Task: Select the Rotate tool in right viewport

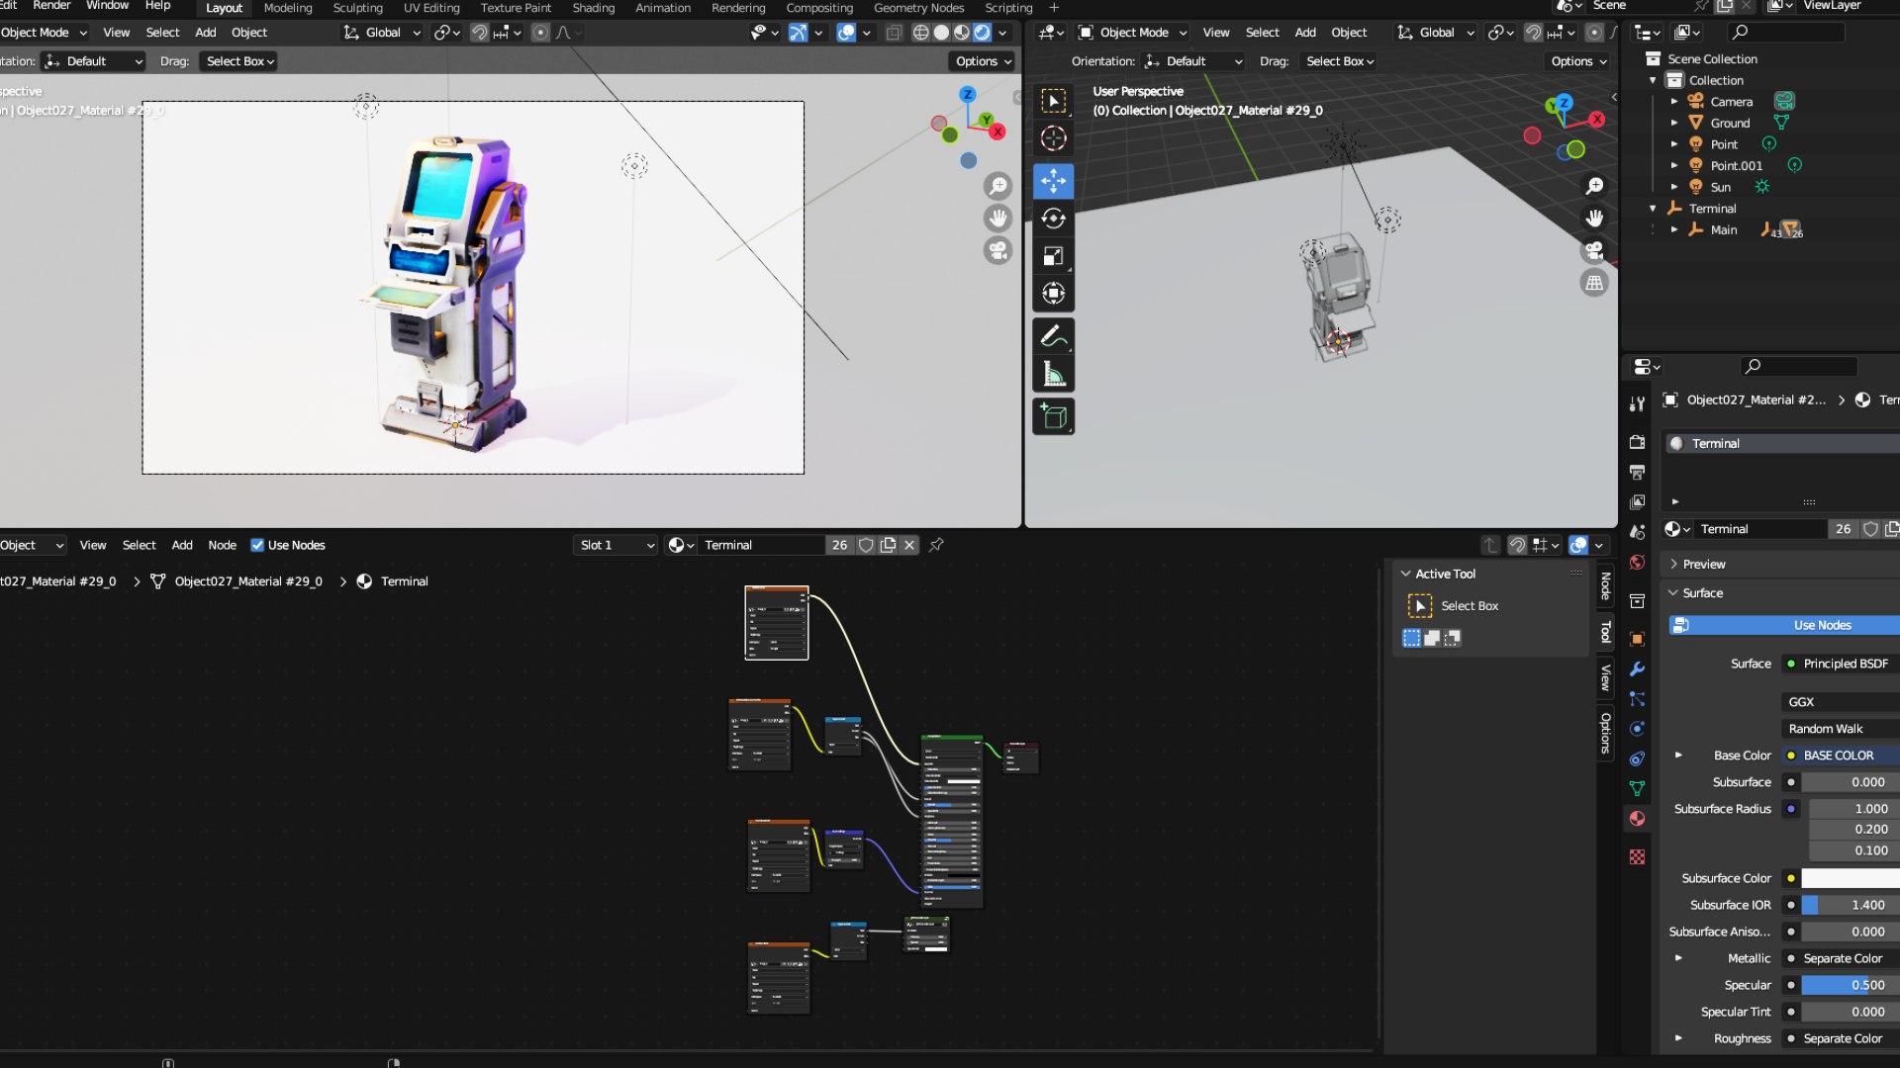Action: point(1053,219)
